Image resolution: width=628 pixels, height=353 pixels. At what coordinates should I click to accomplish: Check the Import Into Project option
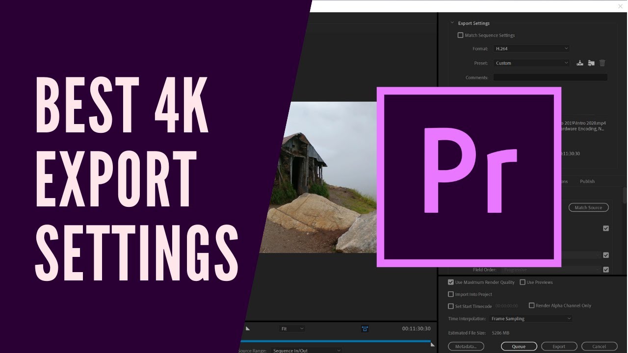click(x=451, y=294)
